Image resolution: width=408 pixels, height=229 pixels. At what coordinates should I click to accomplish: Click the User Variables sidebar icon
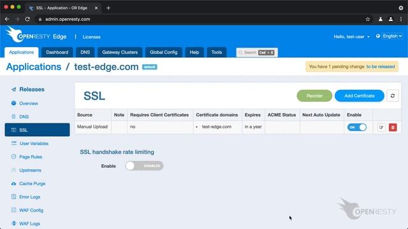click(14, 143)
